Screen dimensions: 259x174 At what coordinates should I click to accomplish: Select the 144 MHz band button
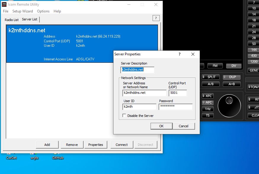coord(254,50)
